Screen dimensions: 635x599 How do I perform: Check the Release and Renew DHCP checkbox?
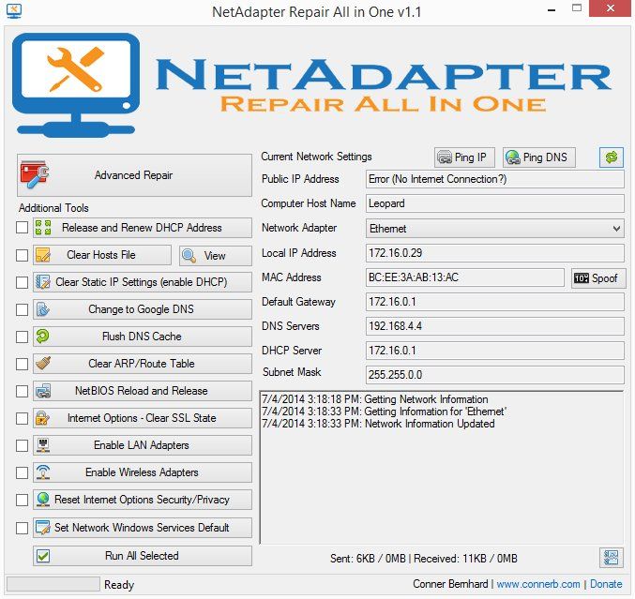(x=22, y=228)
